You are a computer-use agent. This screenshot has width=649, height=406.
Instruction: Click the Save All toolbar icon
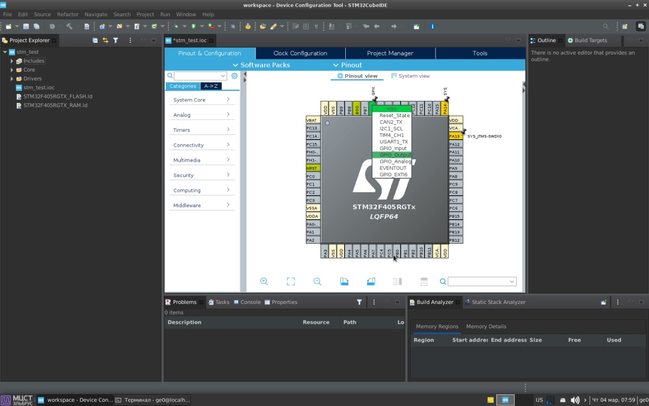37,26
